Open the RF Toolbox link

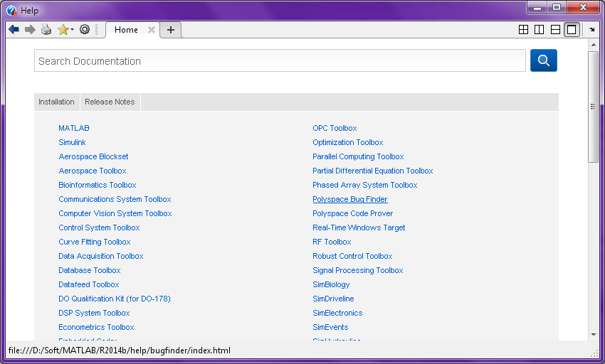click(332, 242)
